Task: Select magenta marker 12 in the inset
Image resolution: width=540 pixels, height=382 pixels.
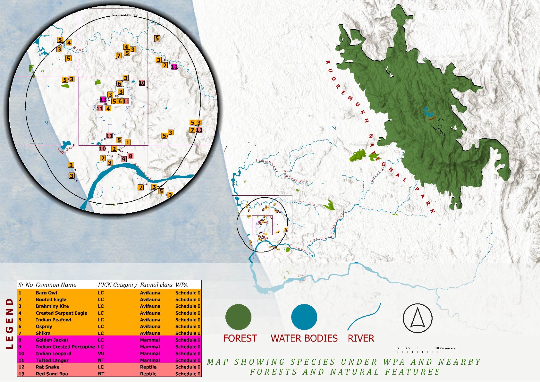Action: click(174, 67)
